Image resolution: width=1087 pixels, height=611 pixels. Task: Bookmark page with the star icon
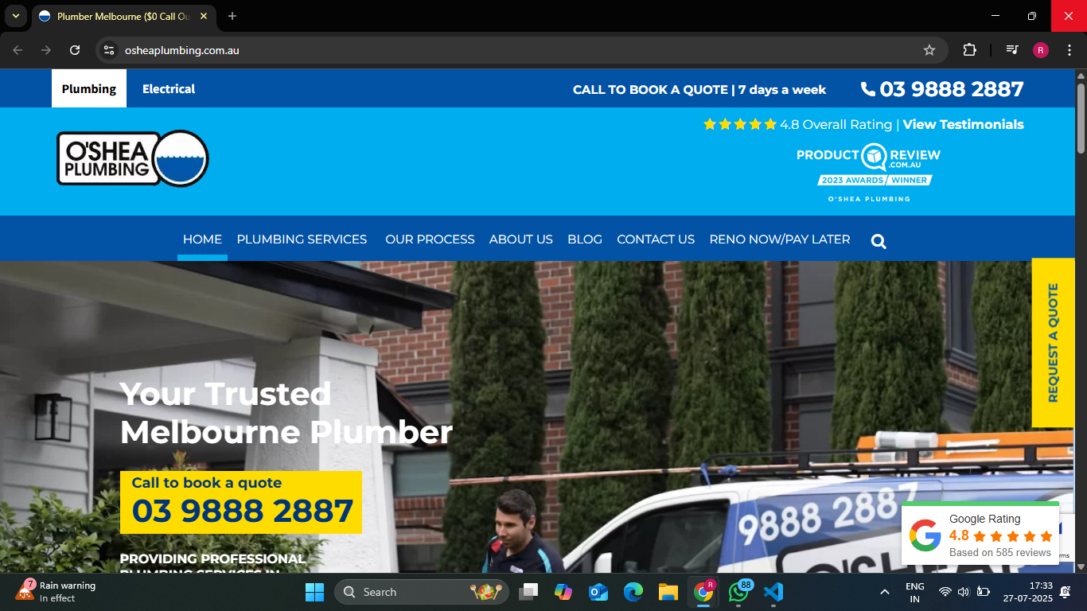pyautogui.click(x=929, y=50)
